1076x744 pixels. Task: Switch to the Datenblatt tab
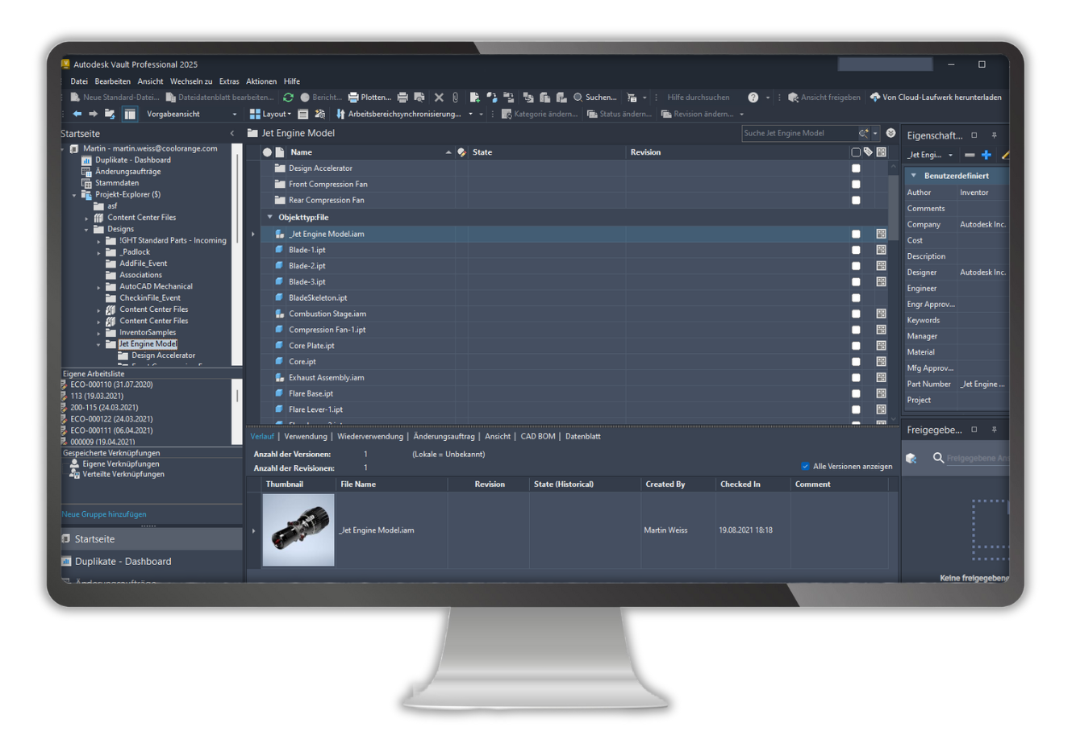[x=583, y=437]
